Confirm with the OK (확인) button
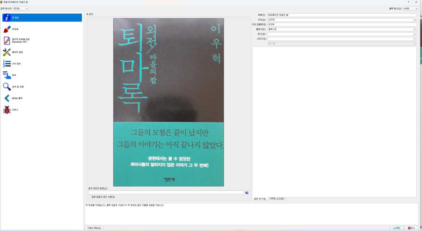This screenshot has width=422, height=231. tap(397, 228)
